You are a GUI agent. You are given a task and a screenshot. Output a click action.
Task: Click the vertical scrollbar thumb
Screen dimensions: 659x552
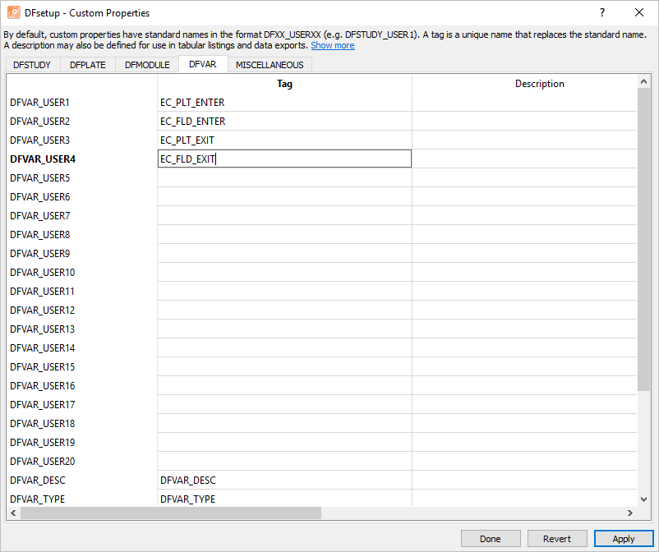click(643, 240)
